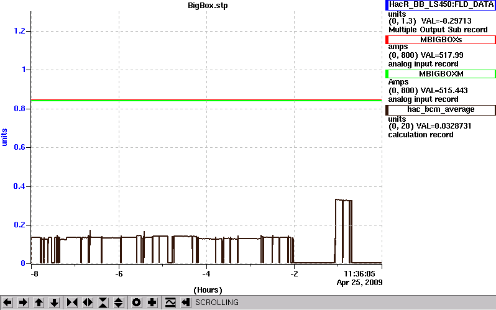Click the circle auto-scale icon
The image size is (496, 310).
pyautogui.click(x=136, y=303)
